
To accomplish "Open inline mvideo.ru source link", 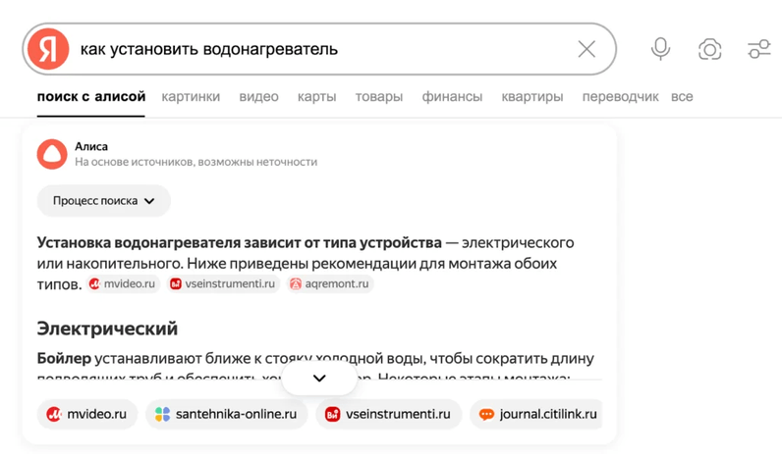I will [122, 283].
